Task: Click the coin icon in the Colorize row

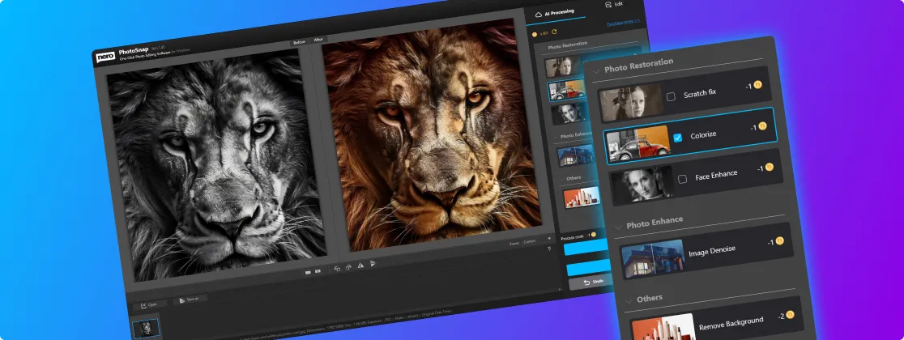Action: pyautogui.click(x=763, y=126)
